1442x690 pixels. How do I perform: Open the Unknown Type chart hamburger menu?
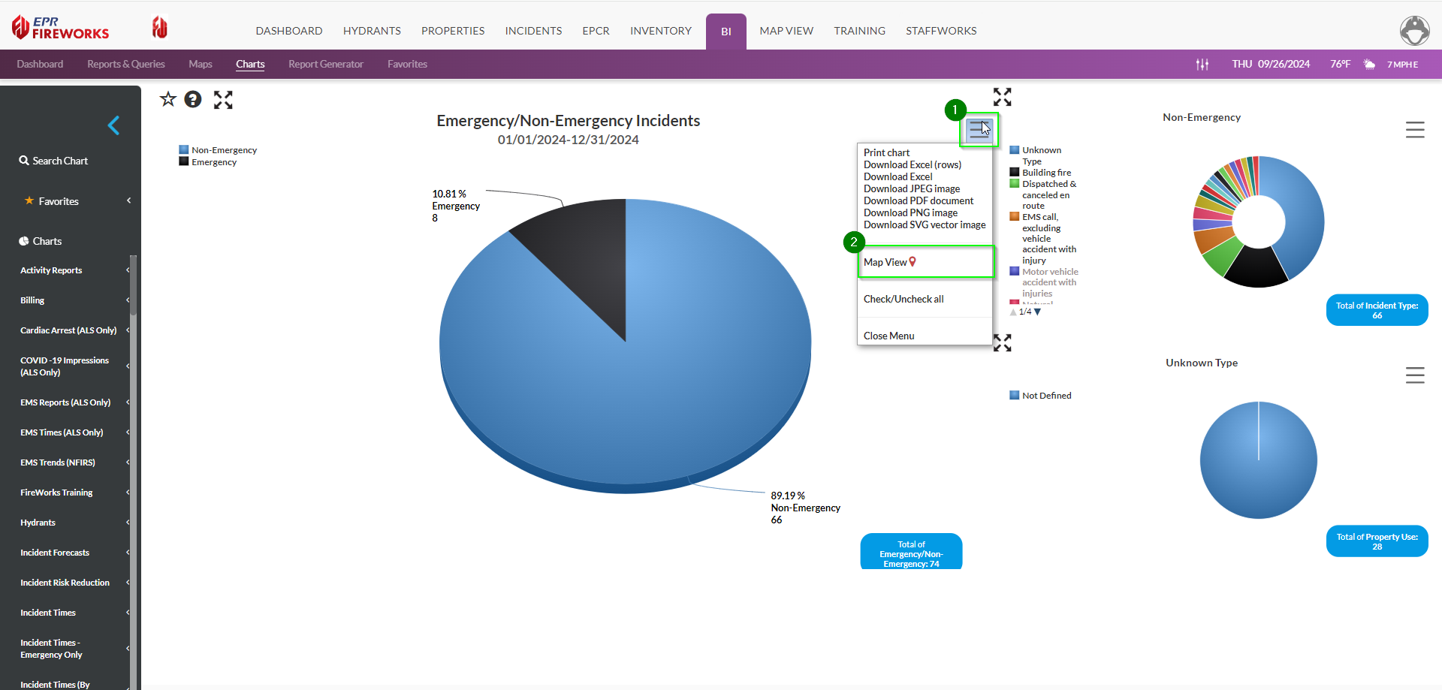[1415, 375]
